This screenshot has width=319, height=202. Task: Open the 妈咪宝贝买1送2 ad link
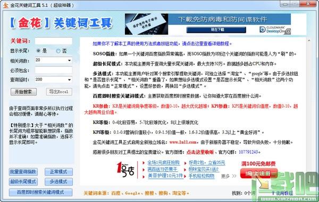(204, 169)
